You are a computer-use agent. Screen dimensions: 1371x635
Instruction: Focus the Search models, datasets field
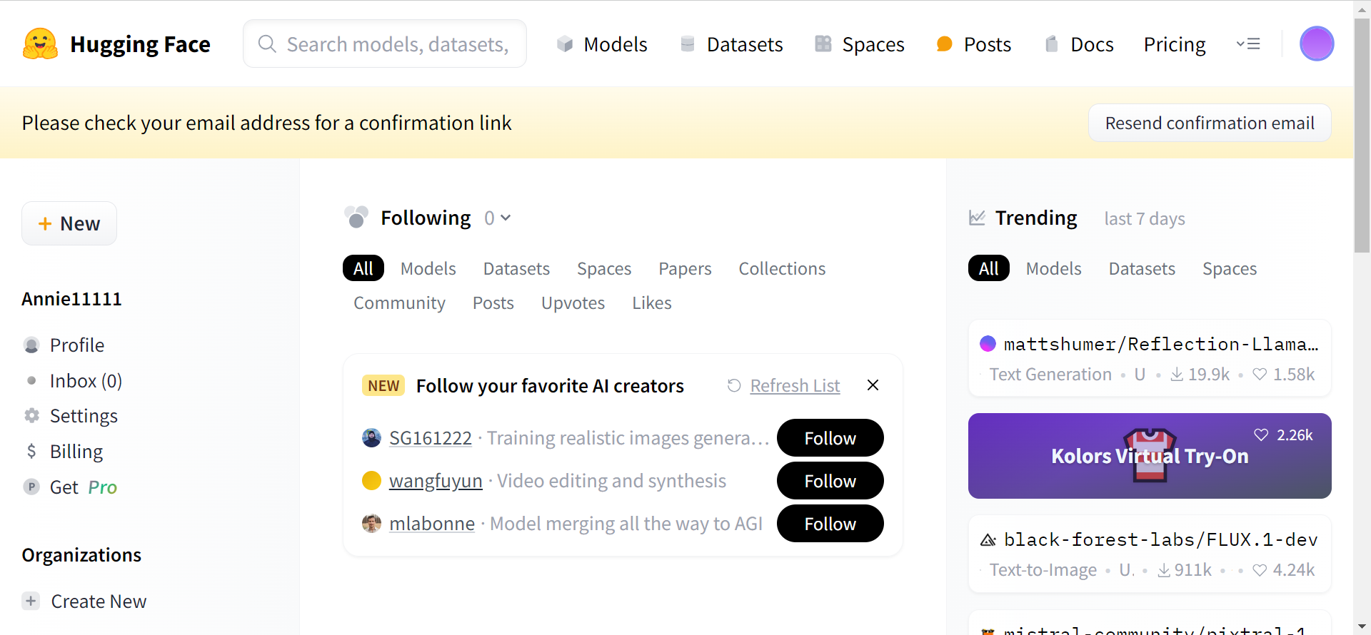[385, 44]
